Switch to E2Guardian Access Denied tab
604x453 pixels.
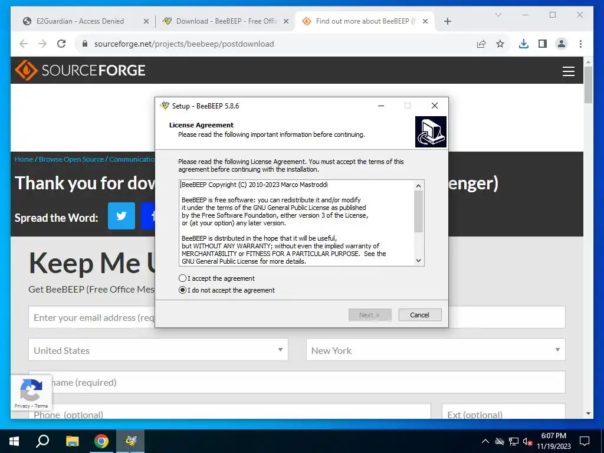tap(80, 21)
